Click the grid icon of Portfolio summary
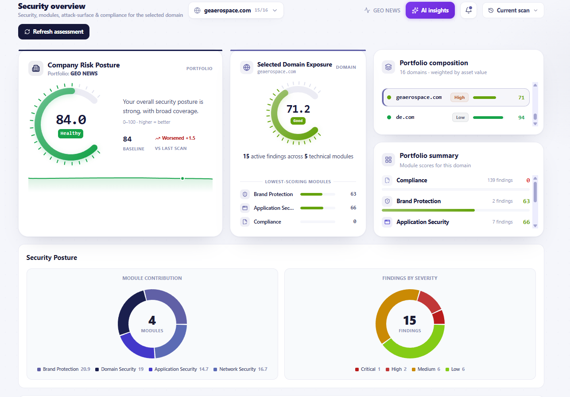Viewport: 570px width, 397px height. click(x=388, y=160)
